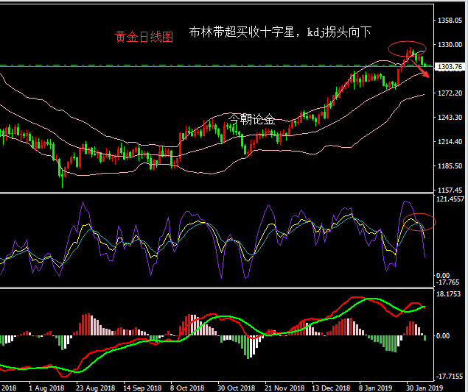Click the 1 Aug 2018 date label
The height and width of the screenshot is (392, 468).
(46, 388)
